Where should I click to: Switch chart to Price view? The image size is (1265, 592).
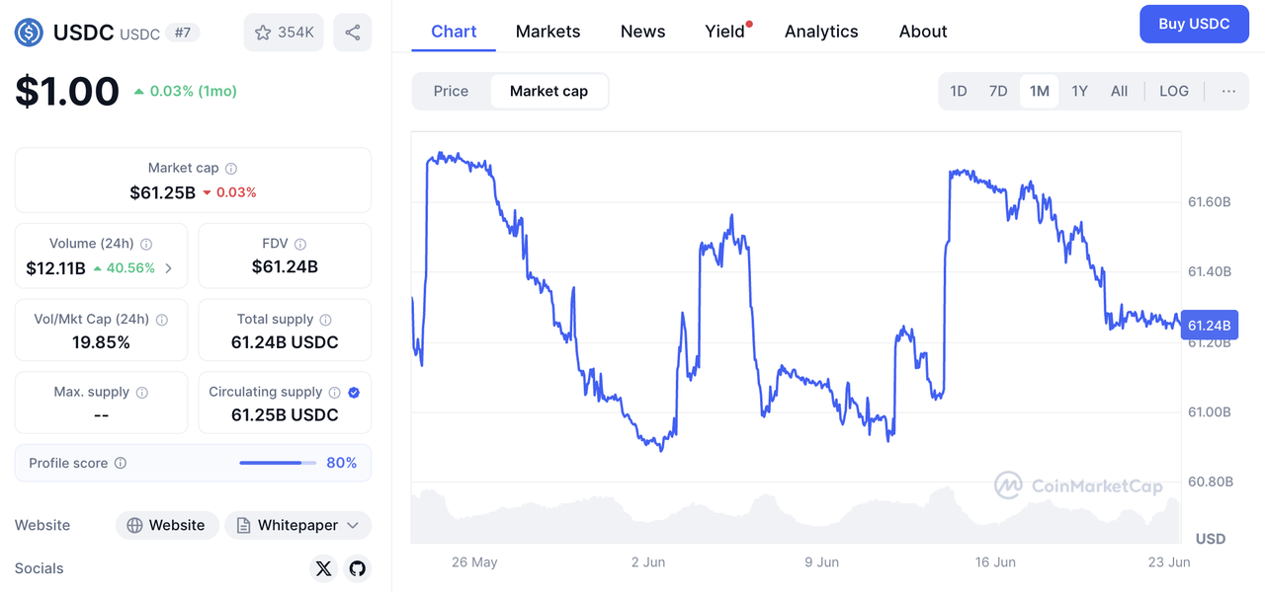point(451,91)
